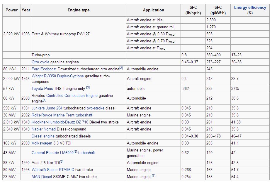The height and width of the screenshot is (183, 272).
Task: Select the Year column header
Action: 26,10
